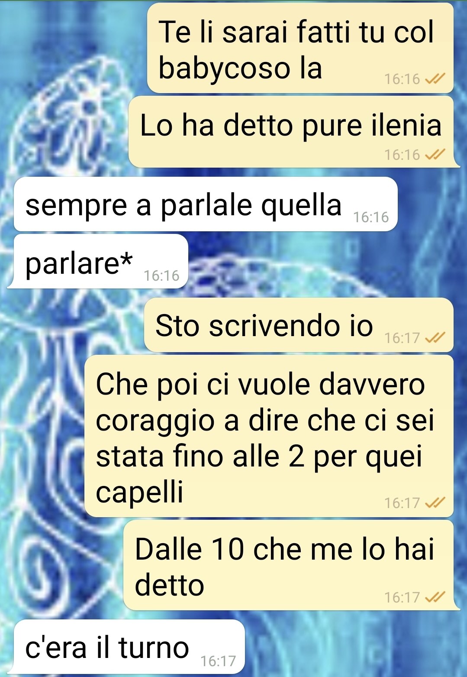Viewport: 467px width, 677px height.
Task: Tap the 16:16 timestamp on the 'babycoso la' message
Action: pos(402,79)
